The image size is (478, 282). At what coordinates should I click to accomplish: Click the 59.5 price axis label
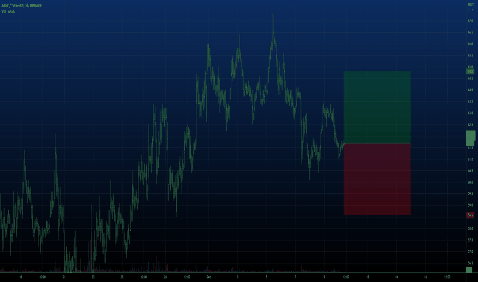(x=470, y=194)
